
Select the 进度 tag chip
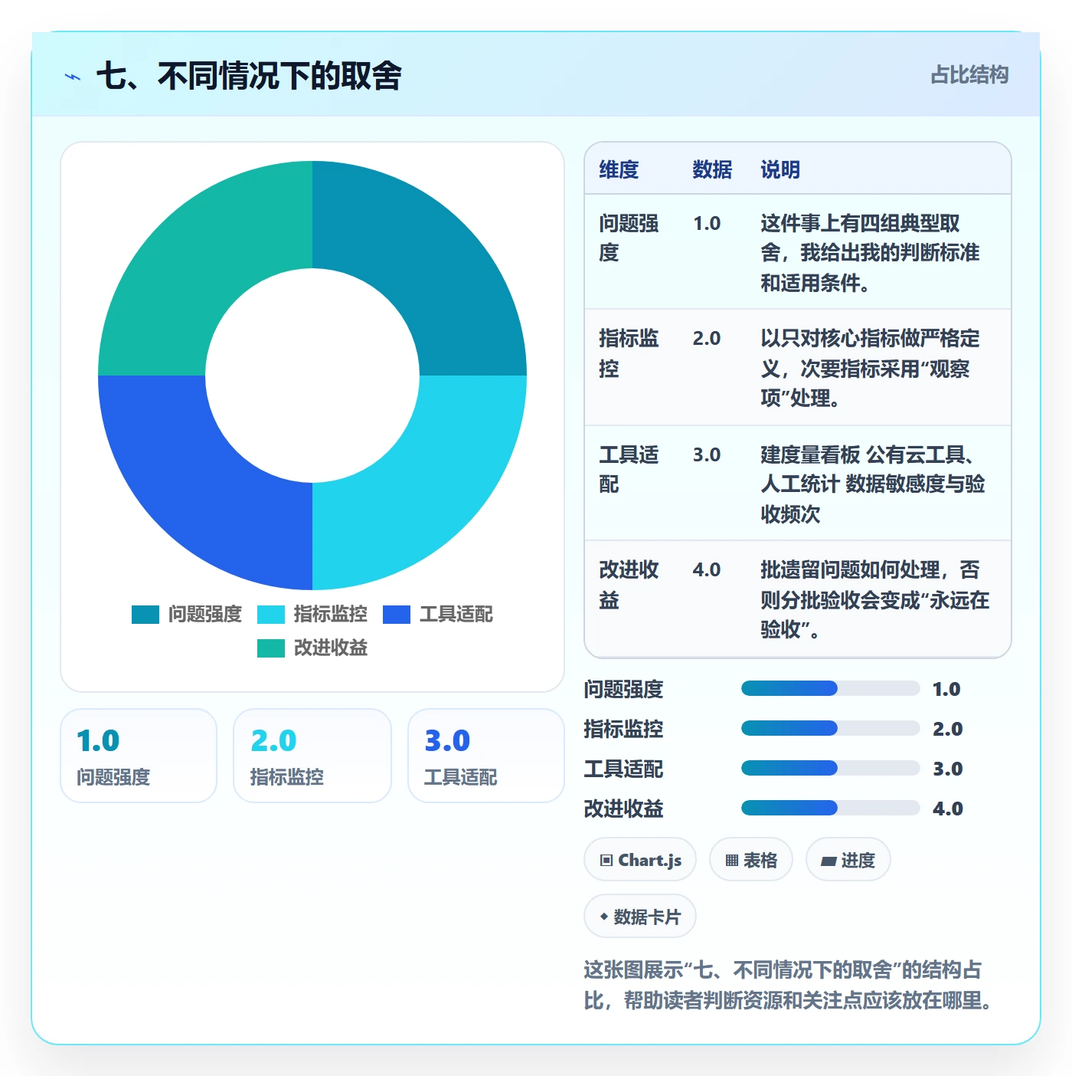[848, 860]
